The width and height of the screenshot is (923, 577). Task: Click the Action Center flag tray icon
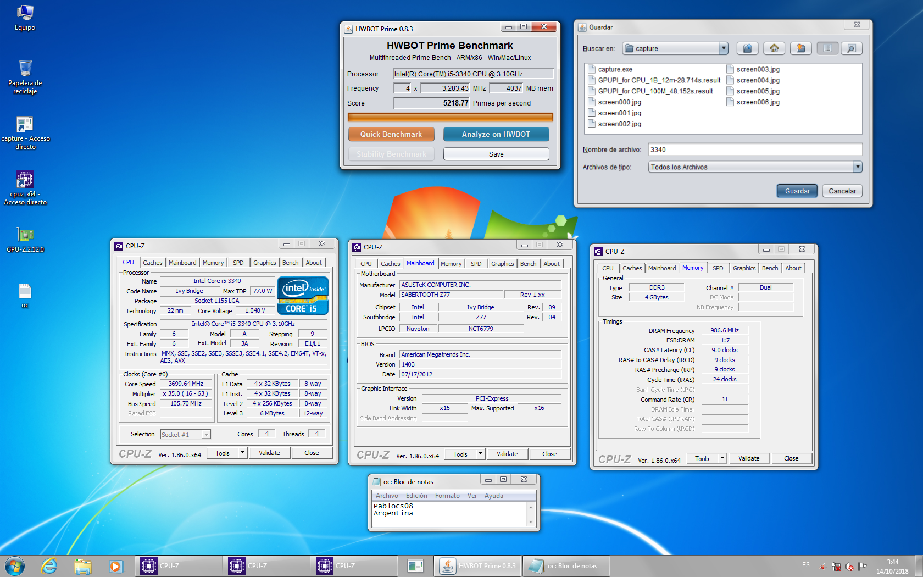pyautogui.click(x=863, y=566)
